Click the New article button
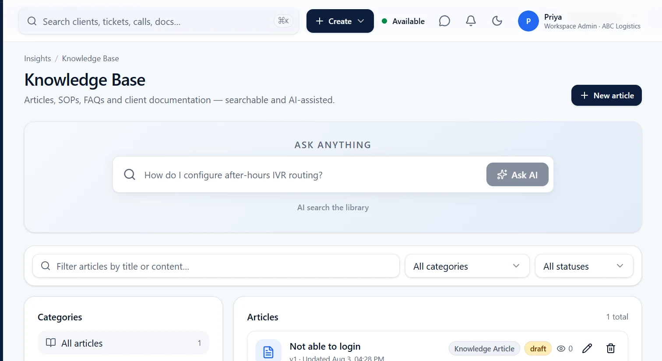This screenshot has height=361, width=662. [606, 95]
